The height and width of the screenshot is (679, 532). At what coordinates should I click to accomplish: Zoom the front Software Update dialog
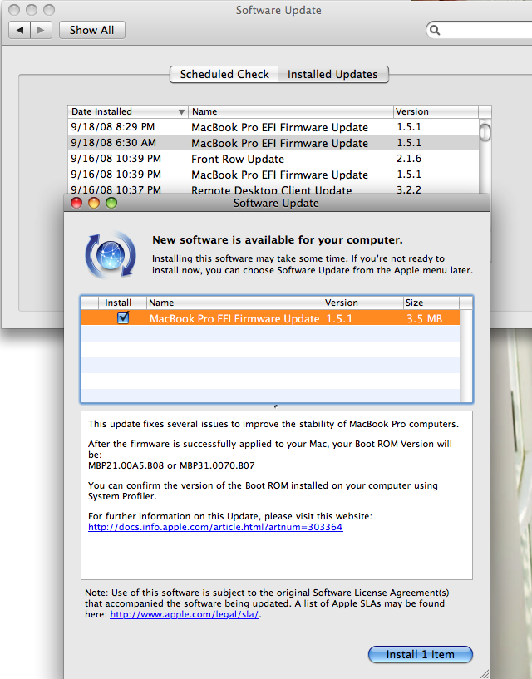pos(111,203)
